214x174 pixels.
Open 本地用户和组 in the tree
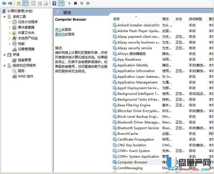coord(28,38)
